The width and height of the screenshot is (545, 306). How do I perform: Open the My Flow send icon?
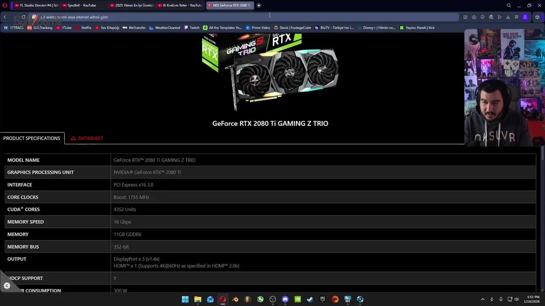pyautogui.click(x=499, y=17)
